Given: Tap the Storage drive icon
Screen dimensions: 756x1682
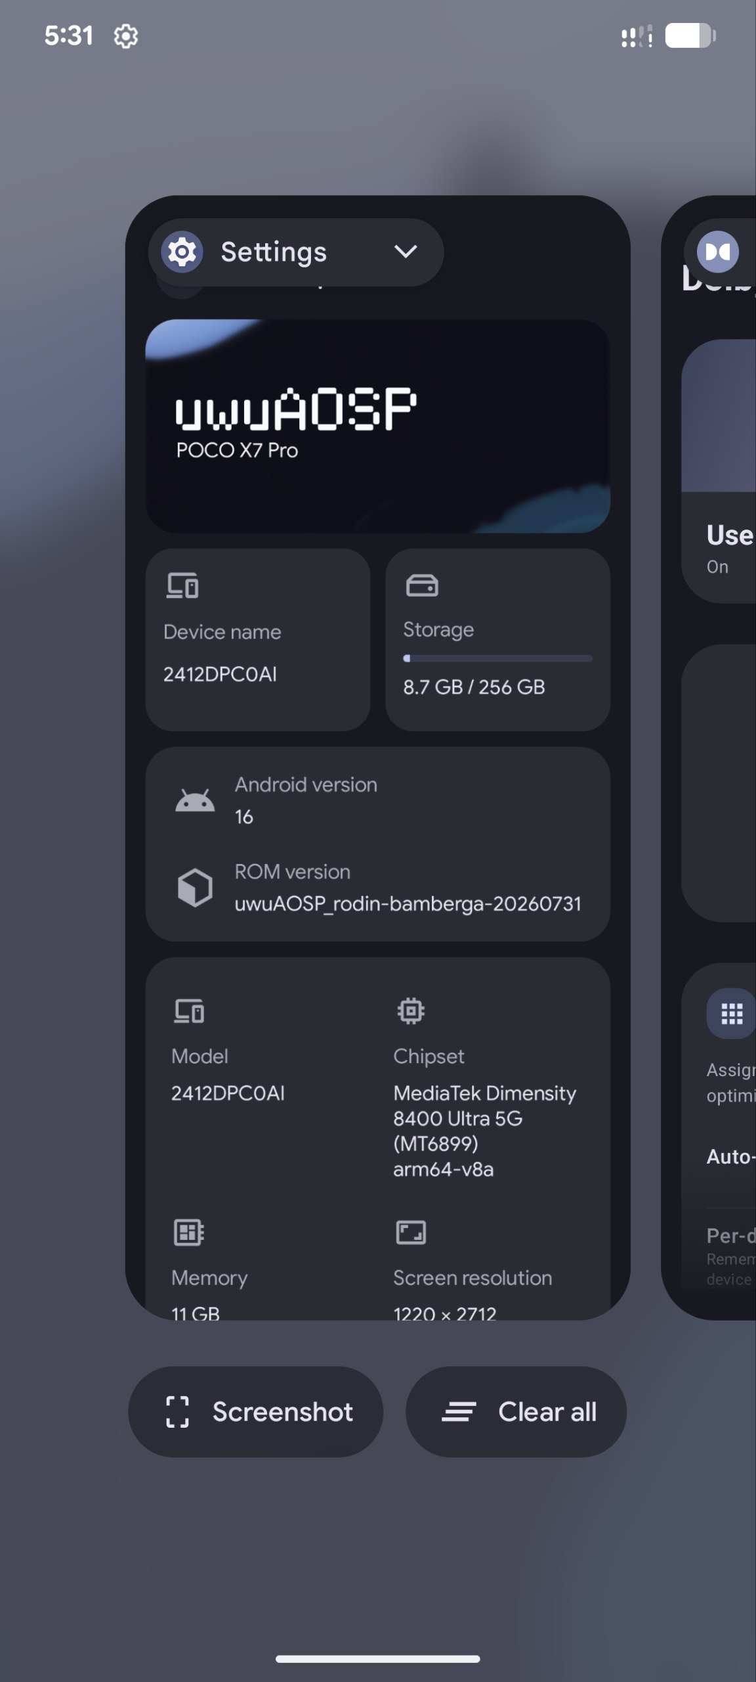Looking at the screenshot, I should coord(422,585).
